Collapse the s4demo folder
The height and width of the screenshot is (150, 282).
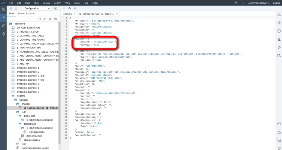(13, 96)
